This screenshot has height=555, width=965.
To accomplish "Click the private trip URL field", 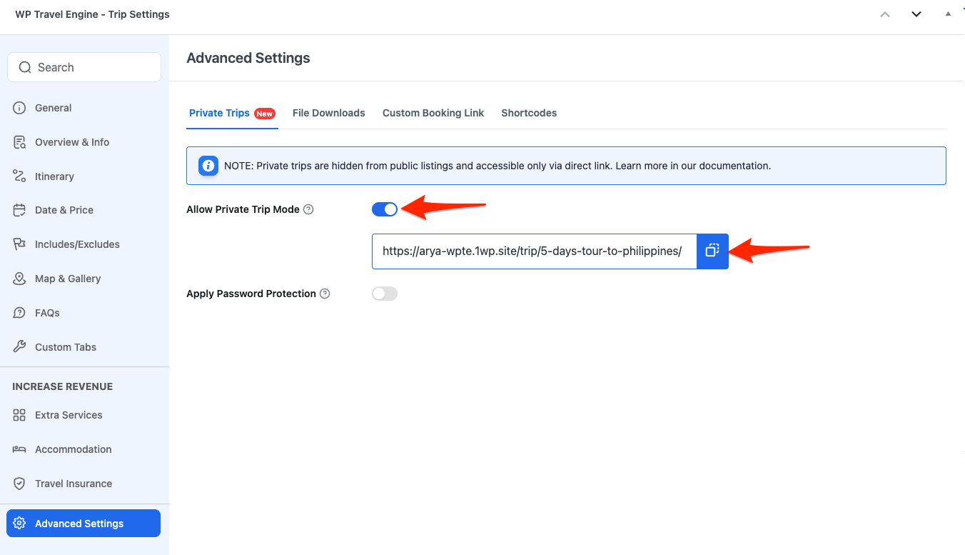I will click(x=533, y=251).
